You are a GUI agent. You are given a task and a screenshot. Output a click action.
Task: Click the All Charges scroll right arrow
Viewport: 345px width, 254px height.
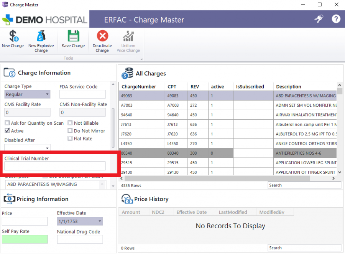(x=333, y=178)
